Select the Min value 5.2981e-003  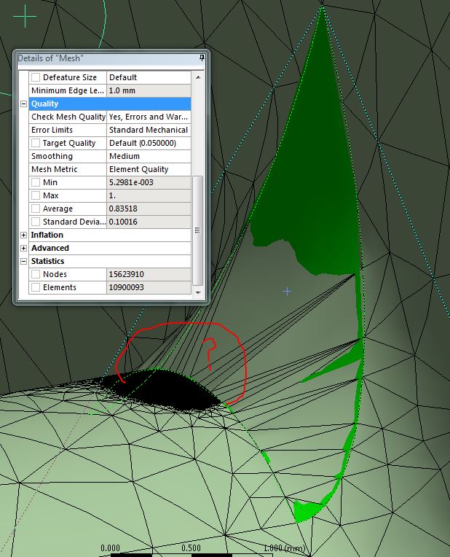click(x=149, y=182)
